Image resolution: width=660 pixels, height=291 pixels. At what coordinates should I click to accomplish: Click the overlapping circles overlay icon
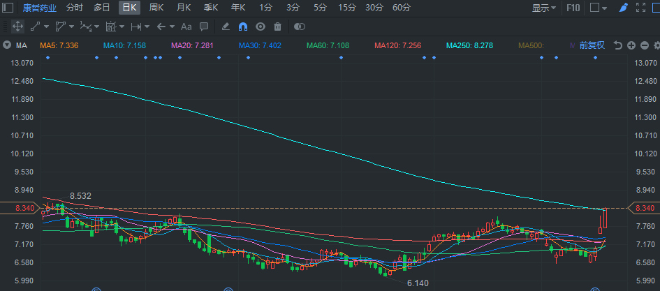300,27
